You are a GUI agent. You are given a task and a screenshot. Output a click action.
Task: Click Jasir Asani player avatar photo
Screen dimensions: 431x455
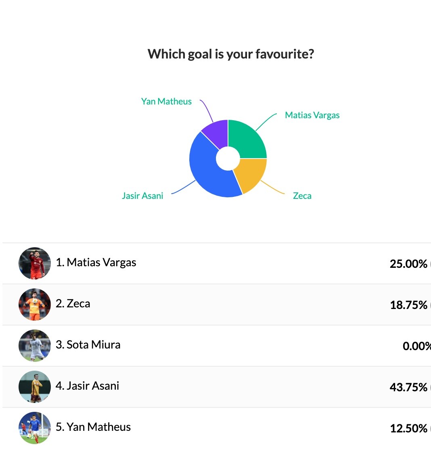[35, 387]
